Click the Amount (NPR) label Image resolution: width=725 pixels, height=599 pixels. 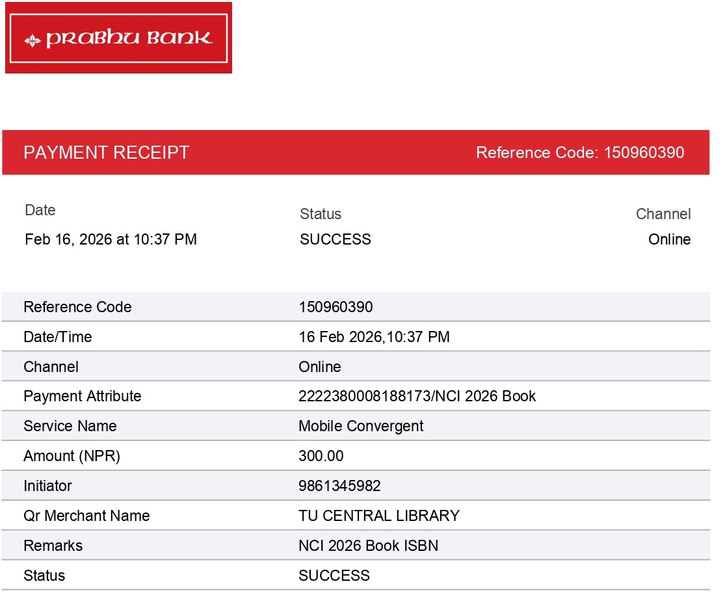coord(72,456)
